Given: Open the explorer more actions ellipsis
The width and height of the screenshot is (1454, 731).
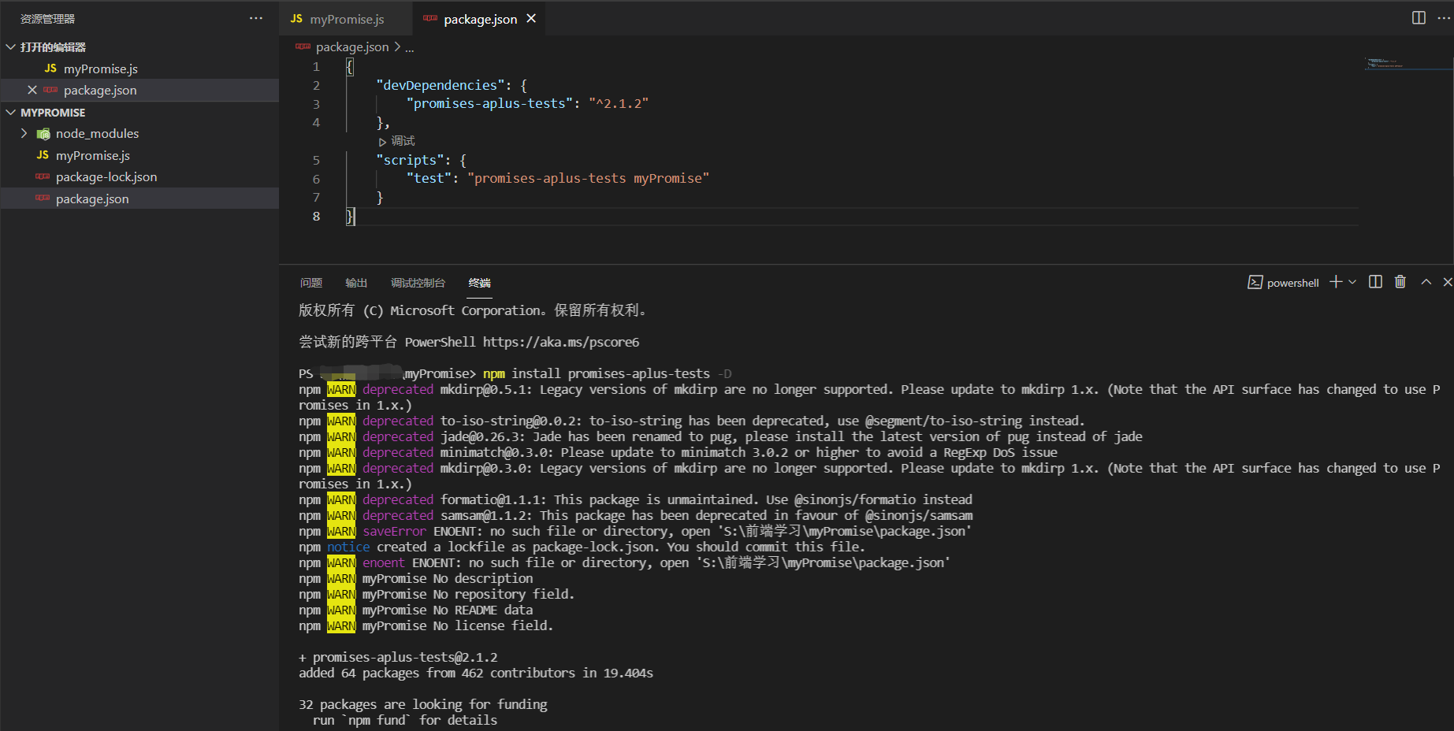Looking at the screenshot, I should [x=256, y=18].
